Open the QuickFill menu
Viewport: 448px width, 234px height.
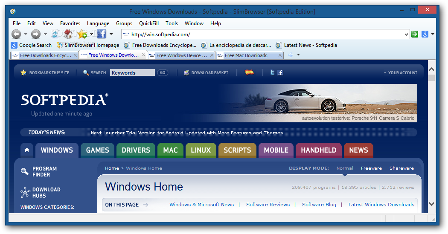tap(149, 23)
